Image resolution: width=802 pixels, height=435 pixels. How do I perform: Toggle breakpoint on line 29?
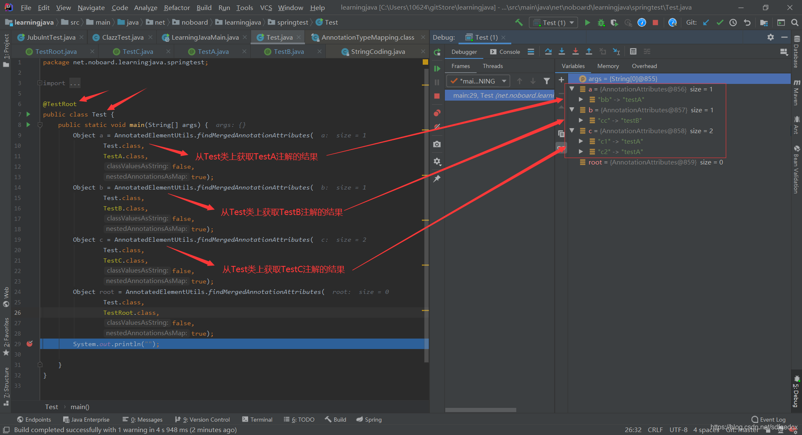[30, 344]
